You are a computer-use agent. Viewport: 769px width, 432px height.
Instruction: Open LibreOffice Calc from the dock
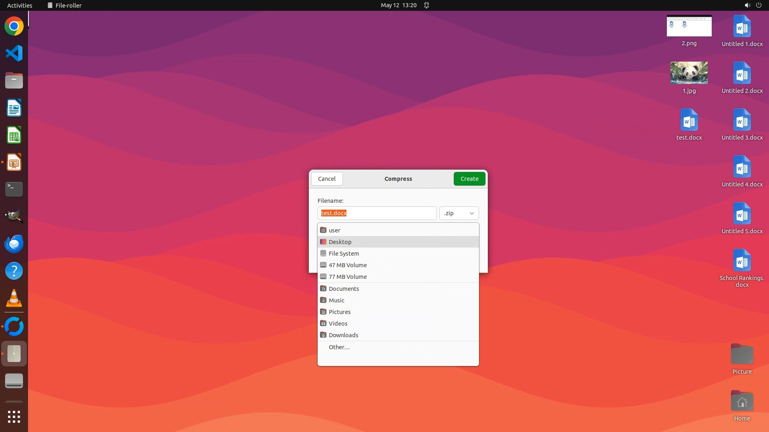(x=14, y=135)
